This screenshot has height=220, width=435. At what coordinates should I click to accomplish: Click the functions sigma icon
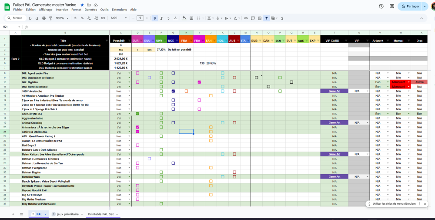[x=282, y=18]
